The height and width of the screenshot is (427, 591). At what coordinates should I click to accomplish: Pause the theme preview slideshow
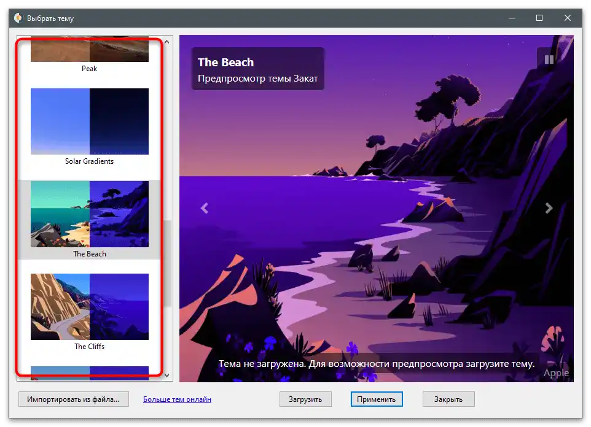(549, 60)
